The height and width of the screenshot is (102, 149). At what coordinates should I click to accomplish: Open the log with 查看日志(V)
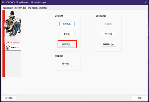coord(108,45)
